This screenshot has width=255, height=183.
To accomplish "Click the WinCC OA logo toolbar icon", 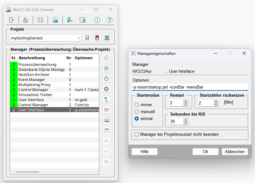I will point(55,20).
